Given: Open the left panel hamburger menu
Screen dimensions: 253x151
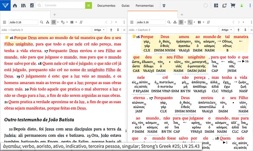Looking at the screenshot, I should [4, 22].
